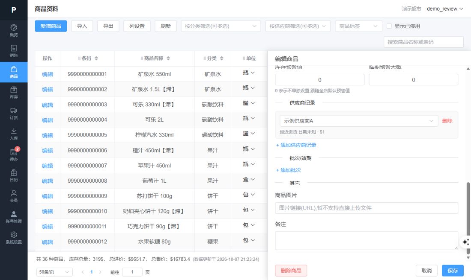Click 保存 to save product
Image resolution: width=471 pixels, height=280 pixels.
point(453,271)
